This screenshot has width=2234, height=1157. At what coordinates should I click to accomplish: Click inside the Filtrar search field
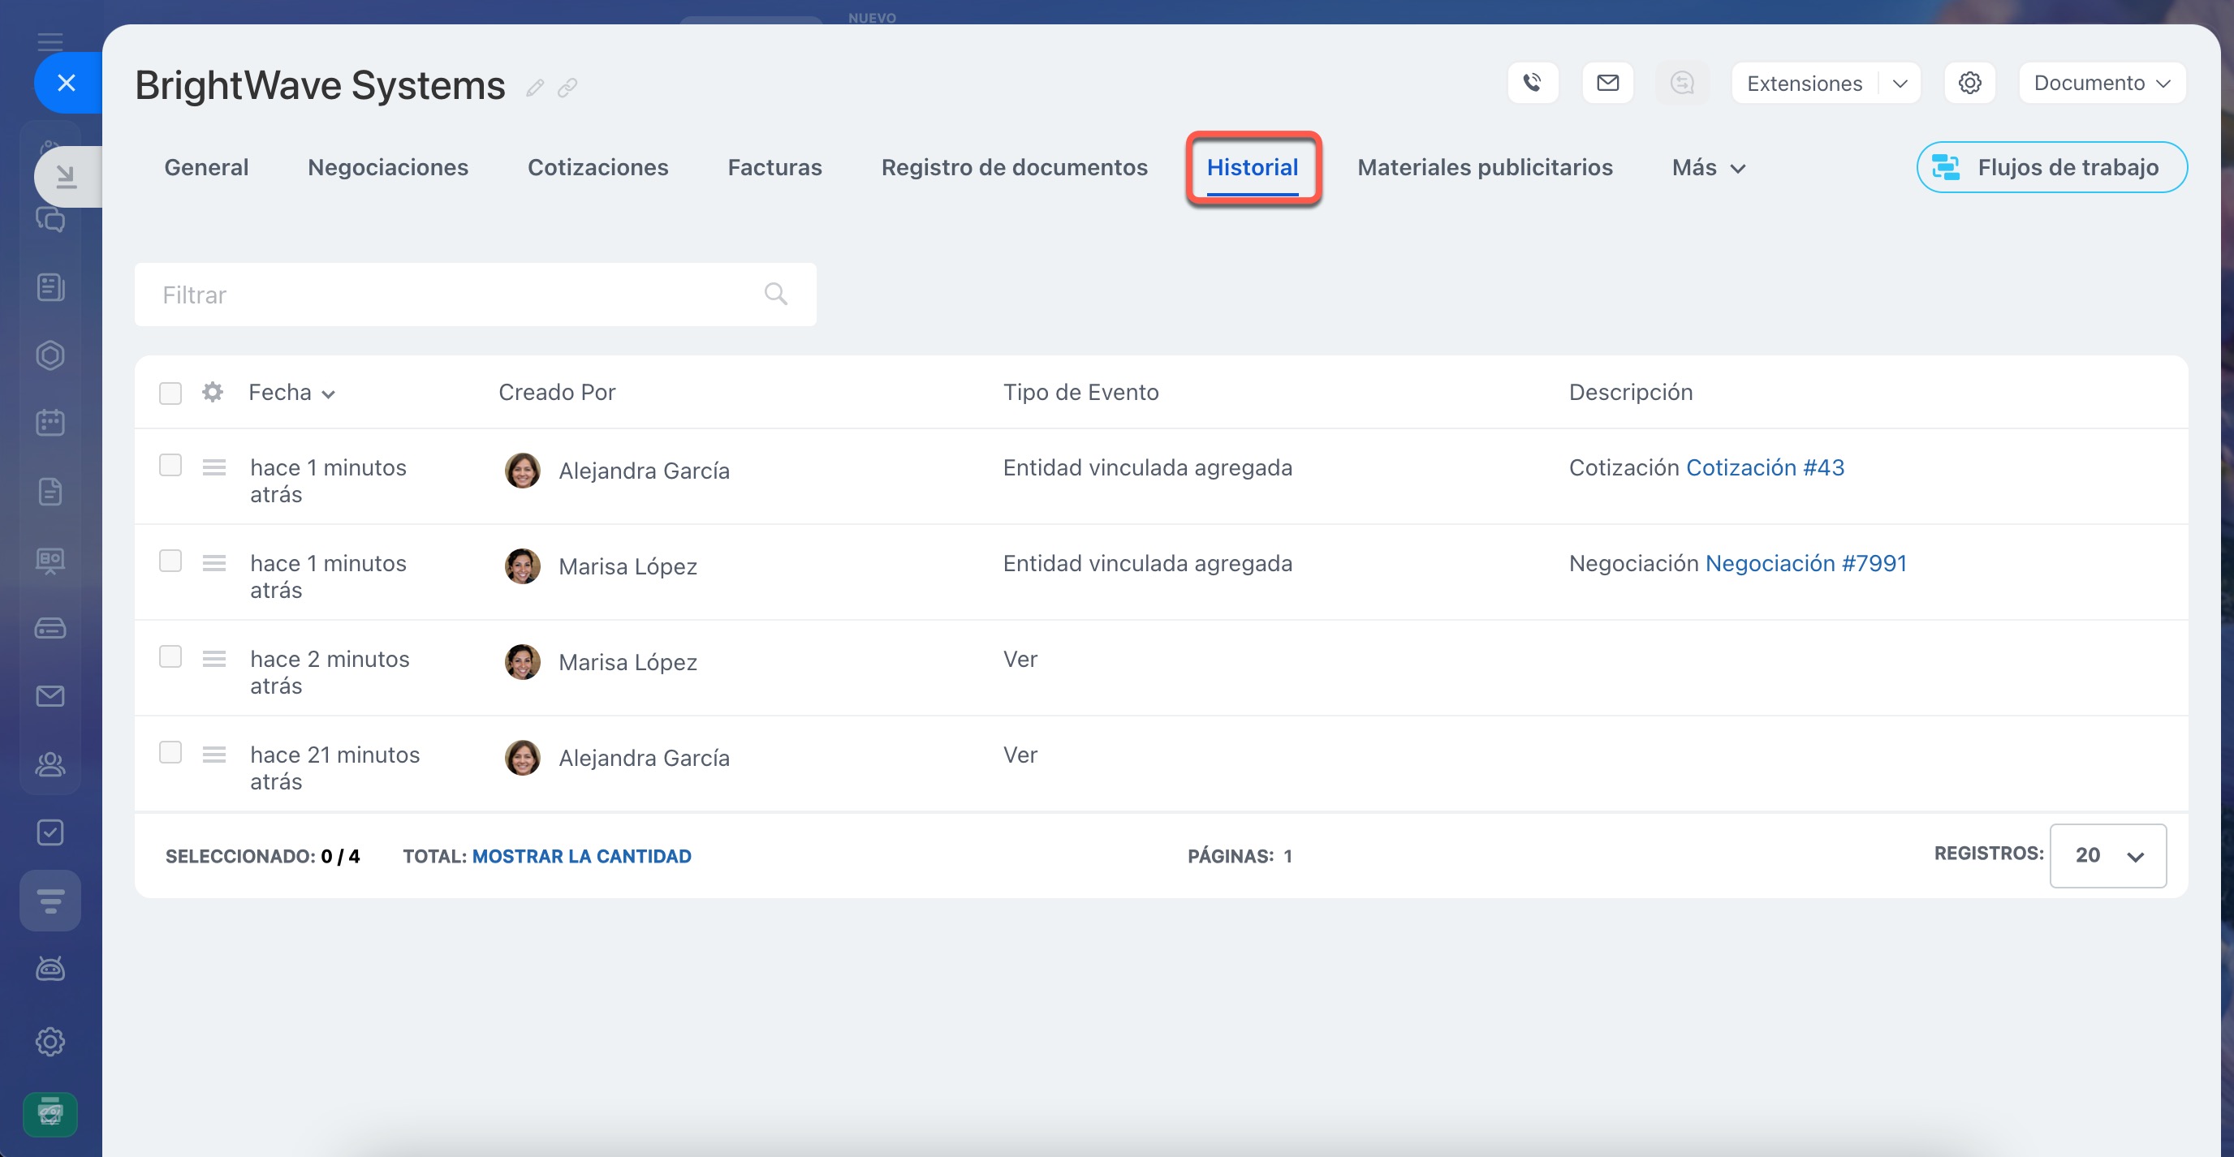click(x=475, y=295)
